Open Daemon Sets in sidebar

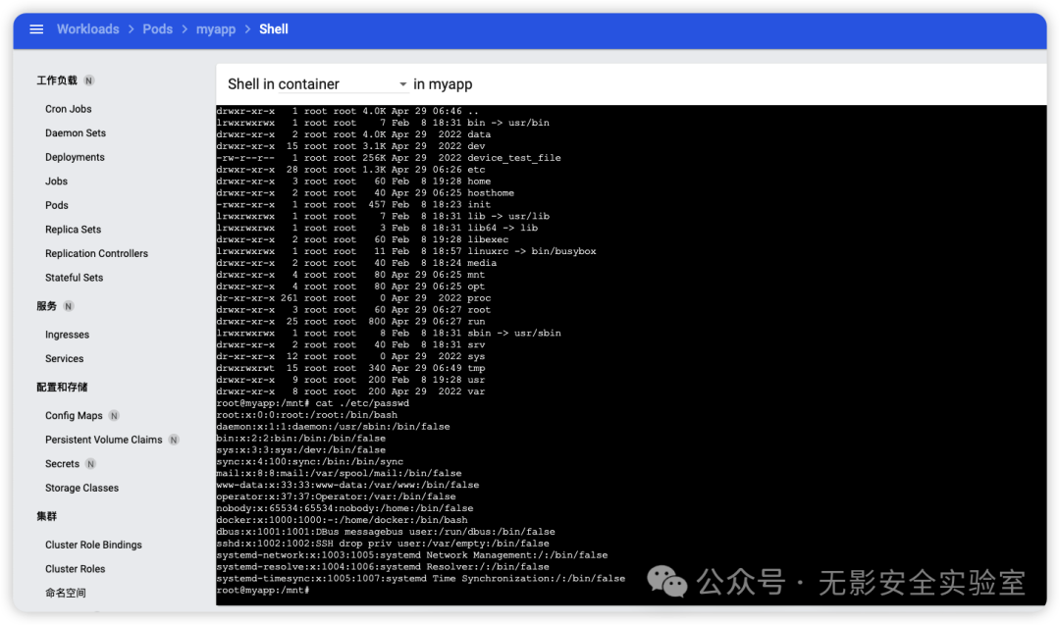coord(76,133)
